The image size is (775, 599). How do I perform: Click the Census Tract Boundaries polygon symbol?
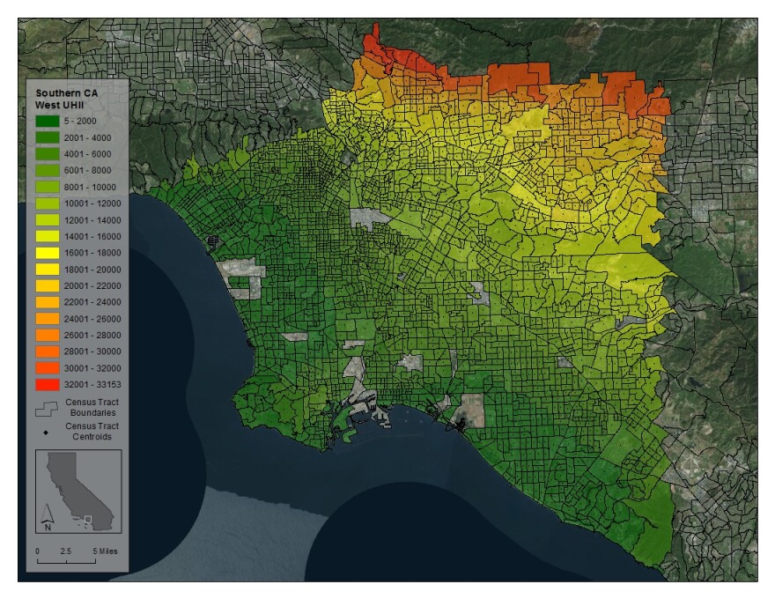point(47,408)
